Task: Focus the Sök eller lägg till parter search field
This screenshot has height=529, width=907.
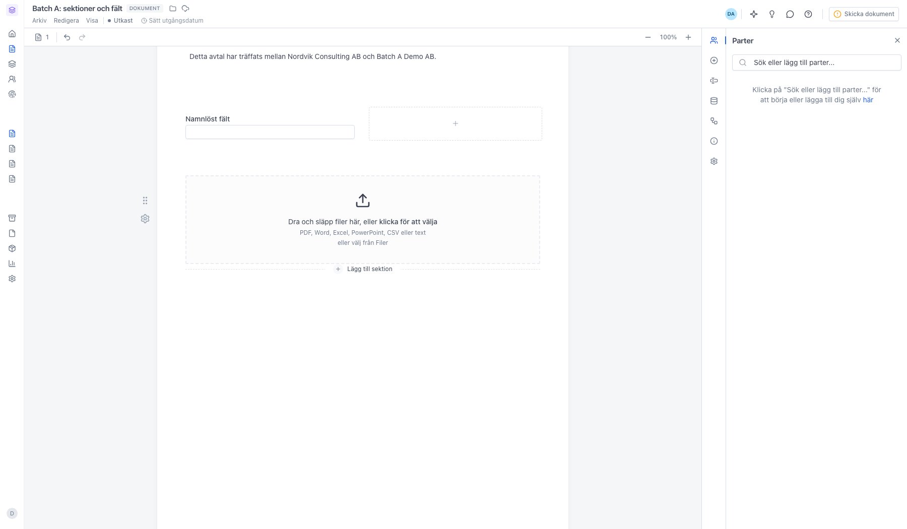Action: coord(816,62)
